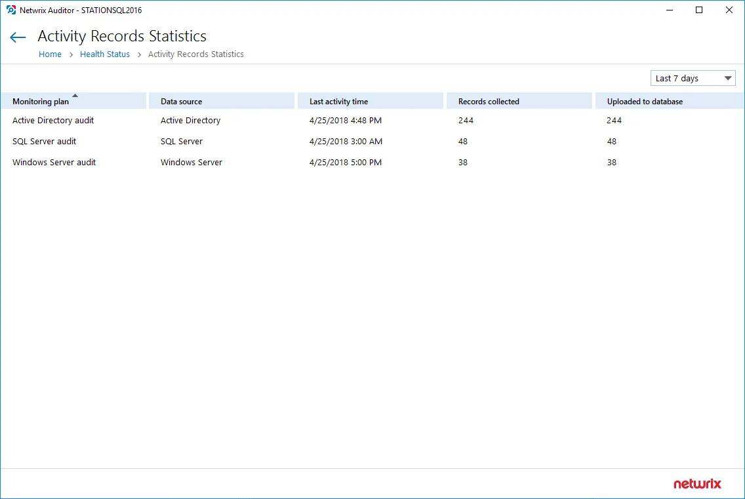Image resolution: width=745 pixels, height=499 pixels.
Task: Select the Windows Server audit monitoring plan
Action: (x=54, y=162)
